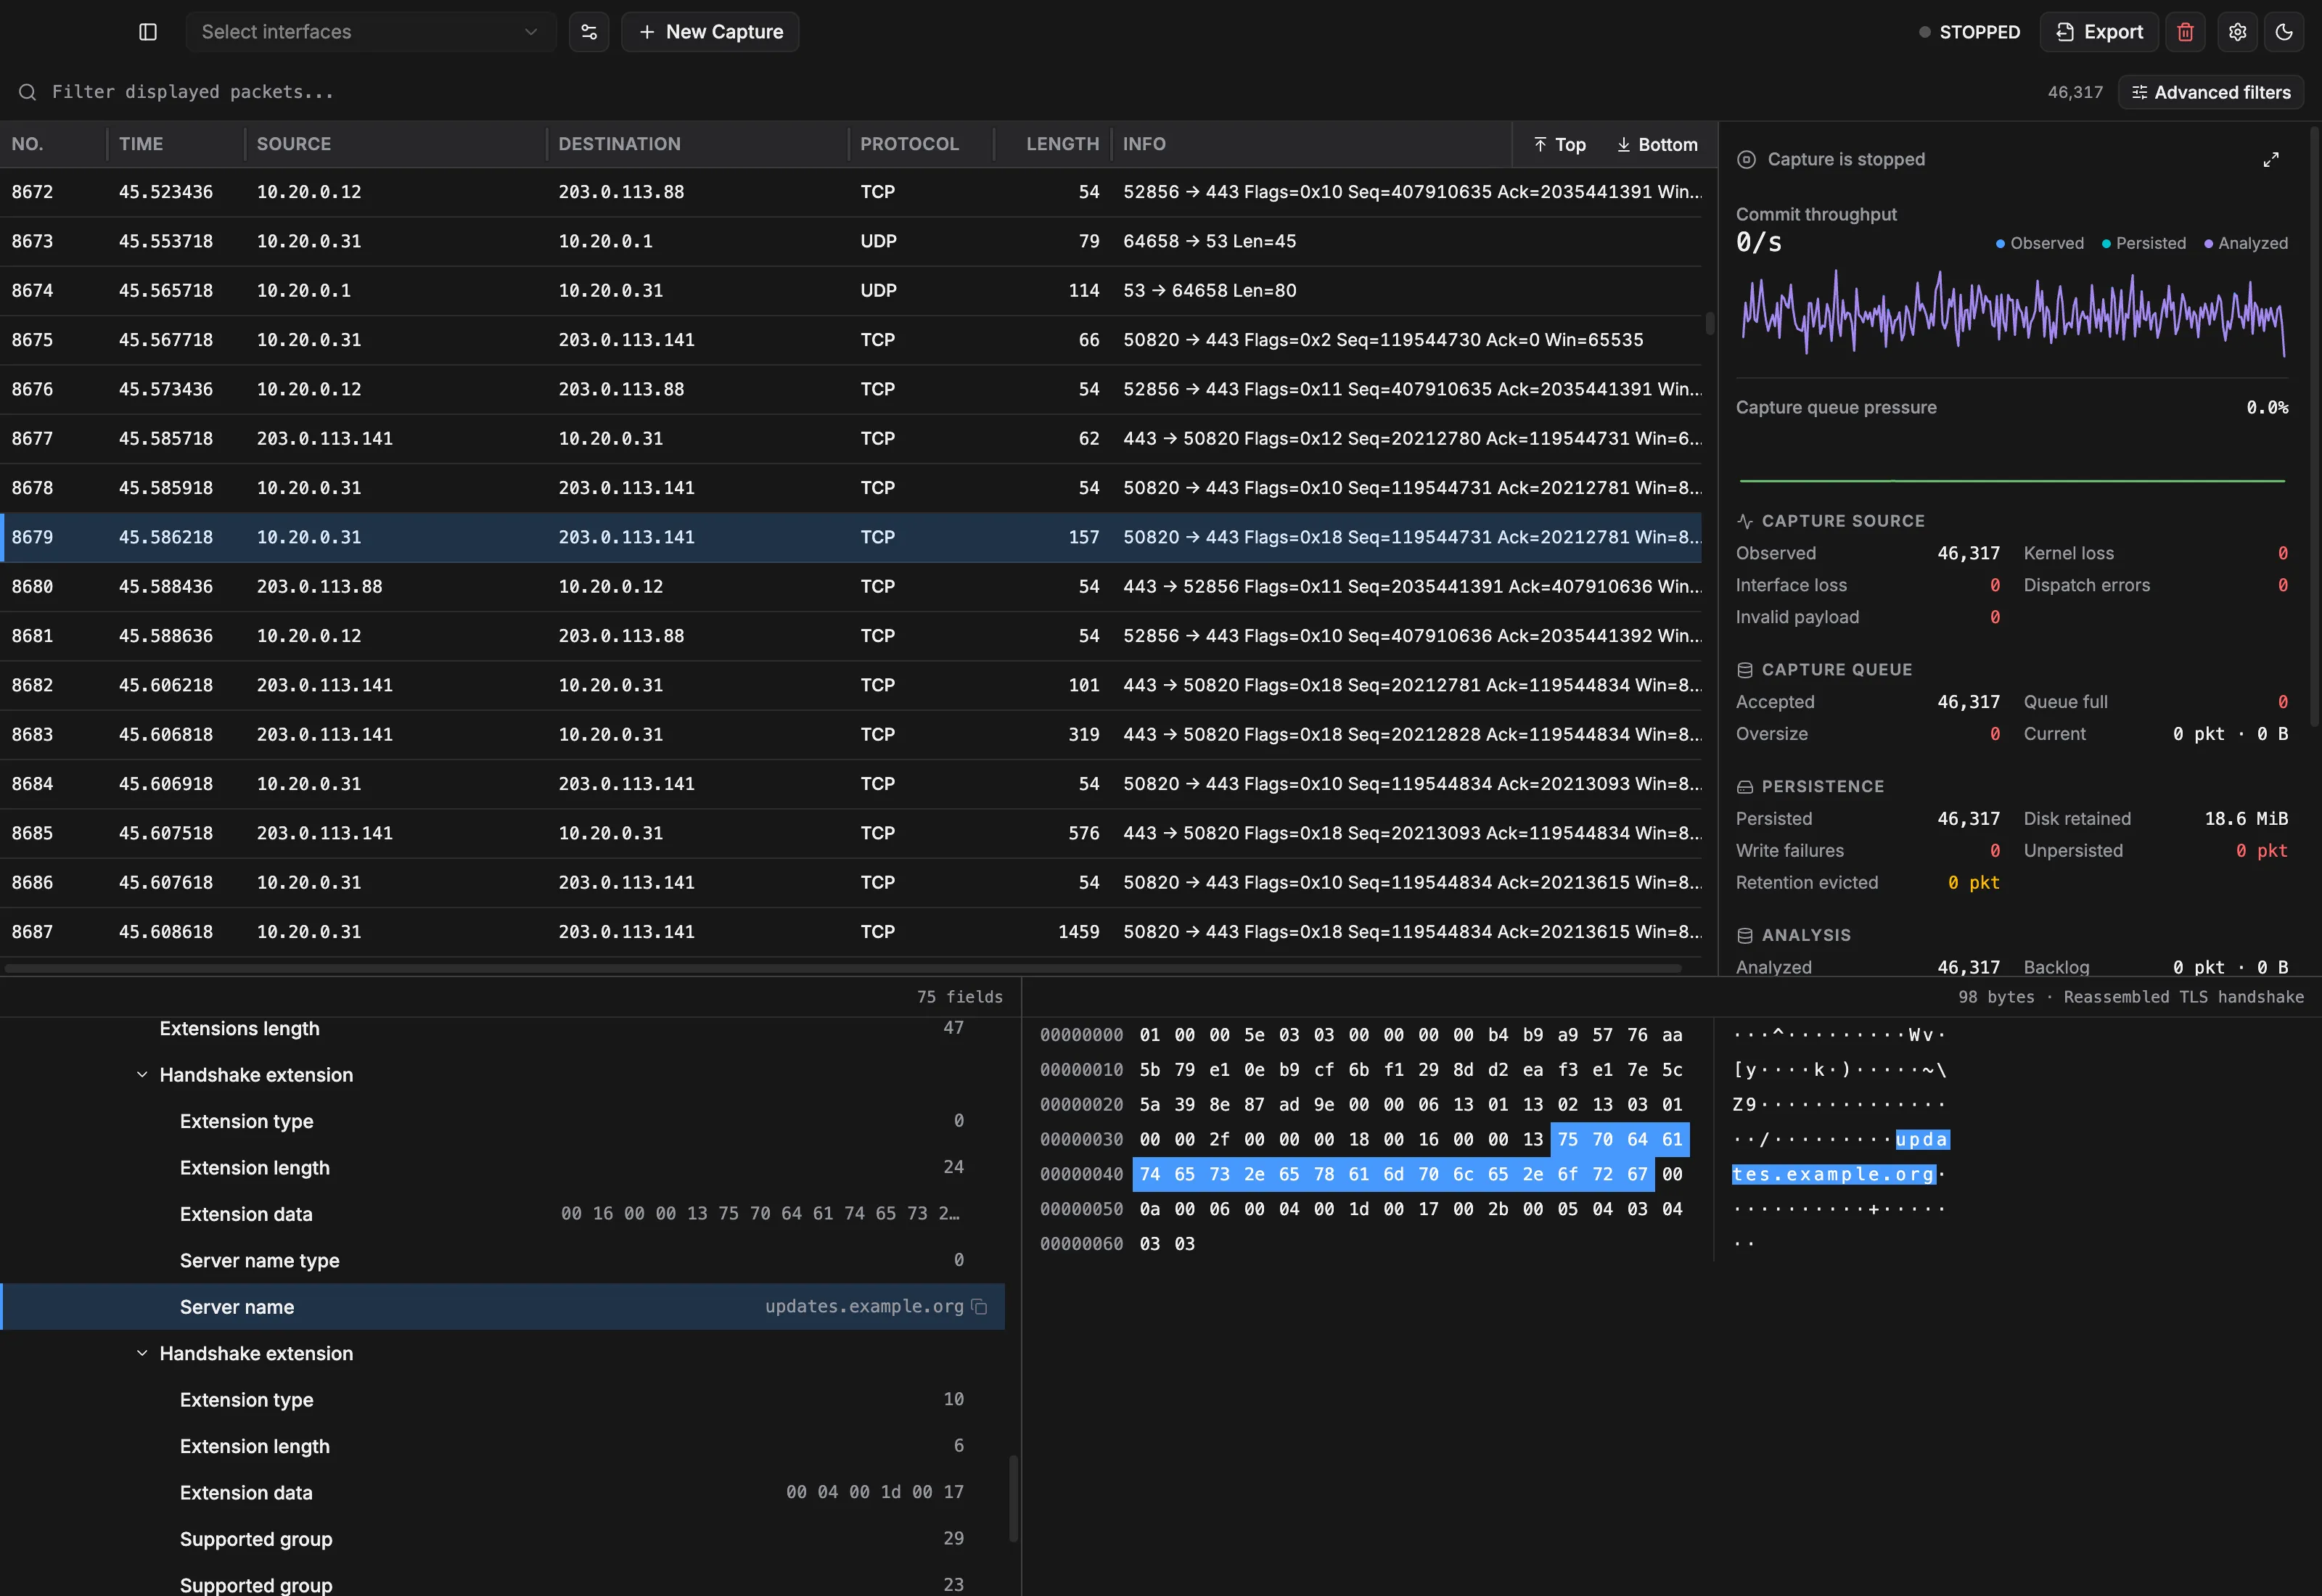
Task: Toggle the sidebar panel icon
Action: pos(148,32)
